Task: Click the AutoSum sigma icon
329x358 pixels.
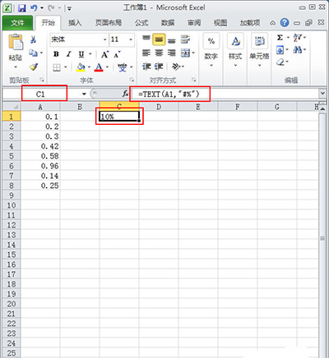Action: (x=280, y=38)
